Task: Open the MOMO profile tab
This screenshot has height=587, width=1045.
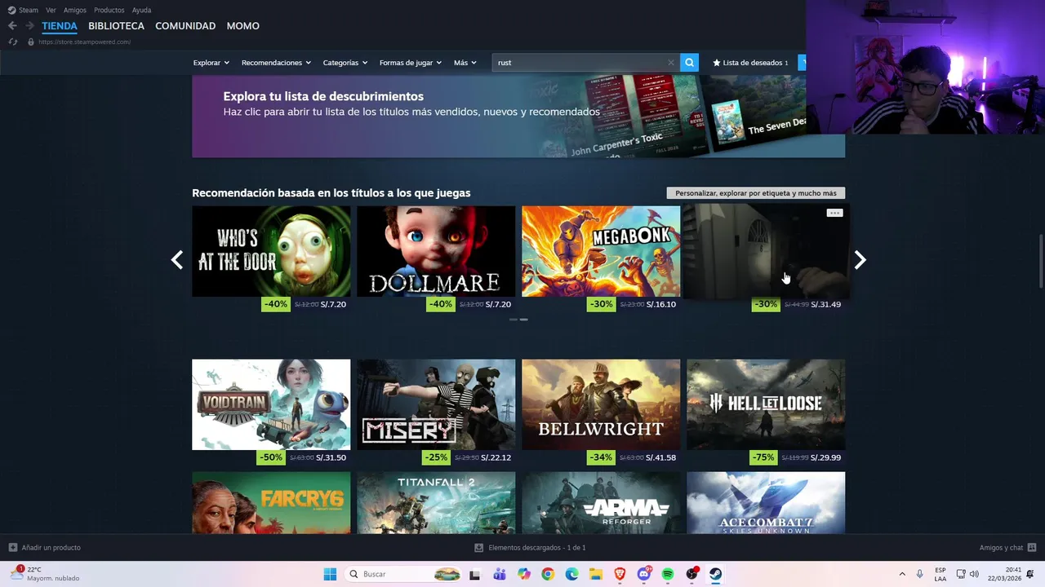Action: click(243, 26)
